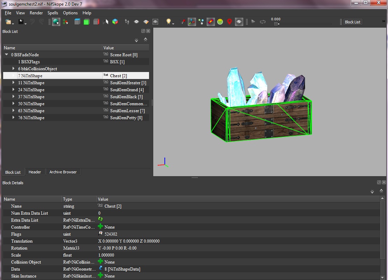Image resolution: width=388 pixels, height=280 pixels.
Task: Open the toolbar overflow chevron
Action: click(383, 21)
